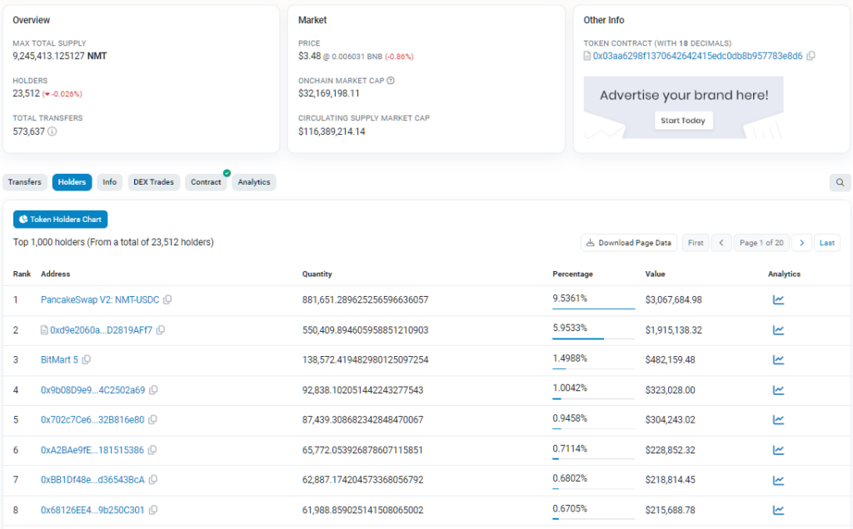Click the Token Holders Chart button
853x529 pixels.
tap(60, 220)
